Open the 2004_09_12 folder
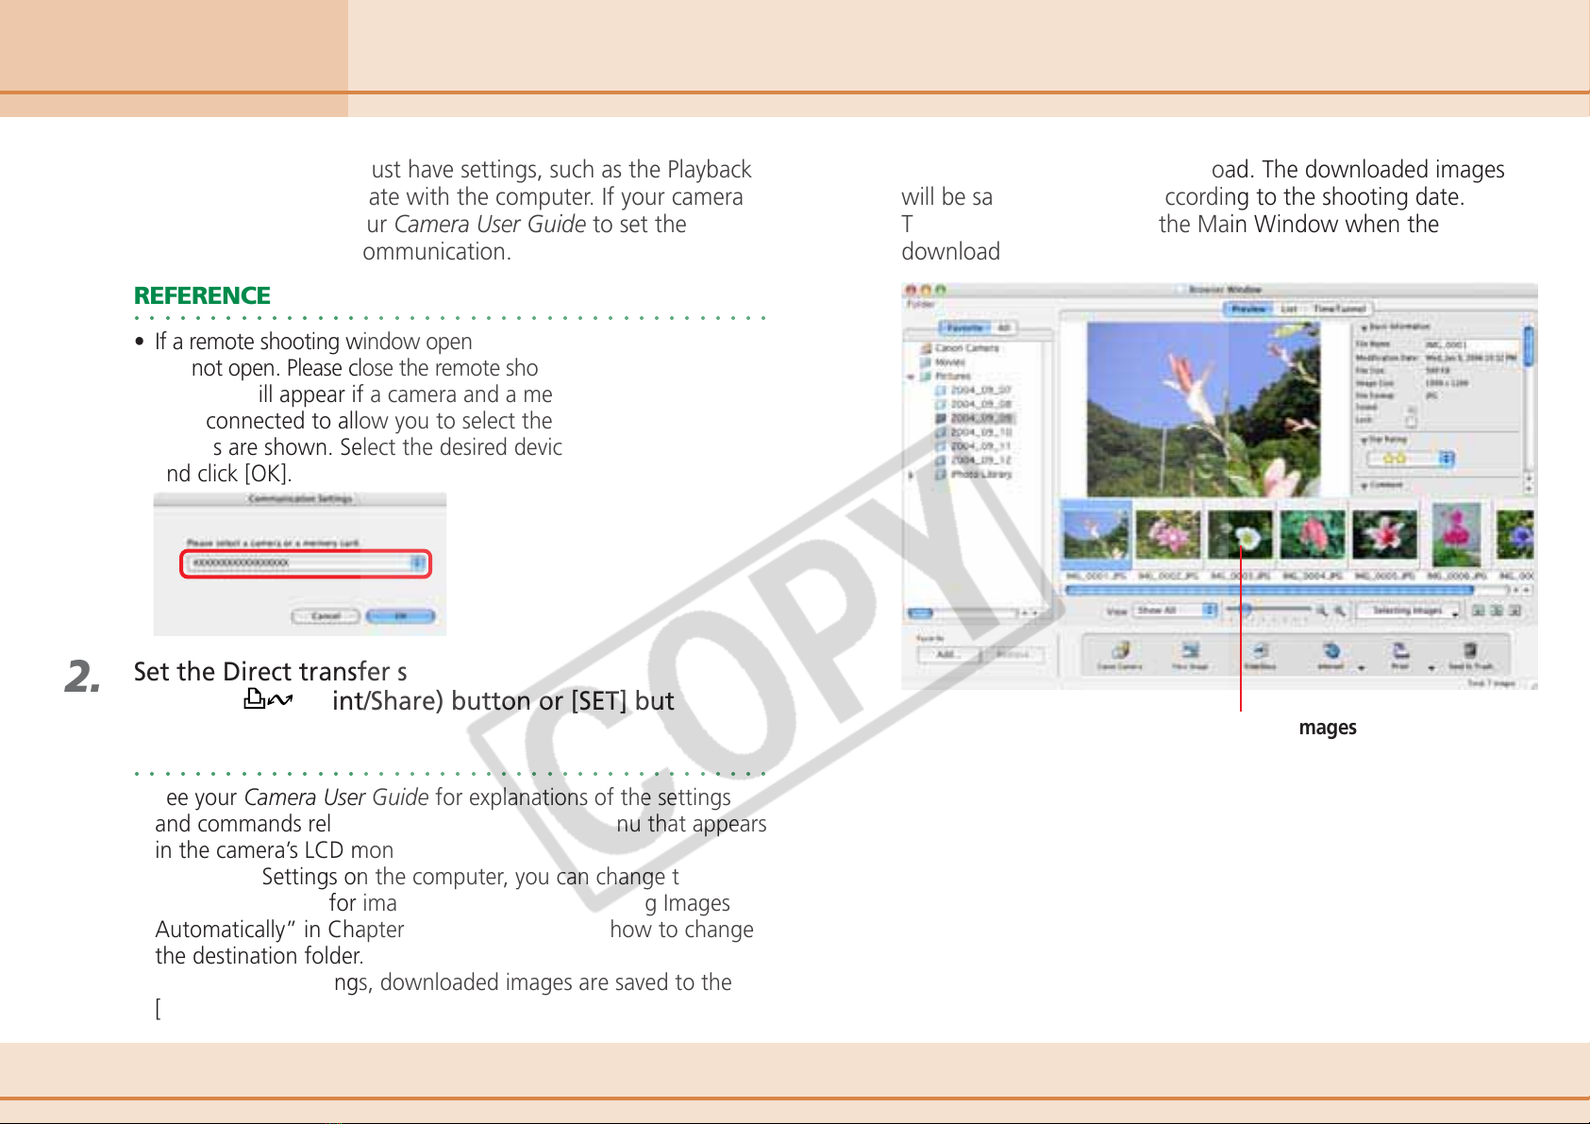 [973, 461]
